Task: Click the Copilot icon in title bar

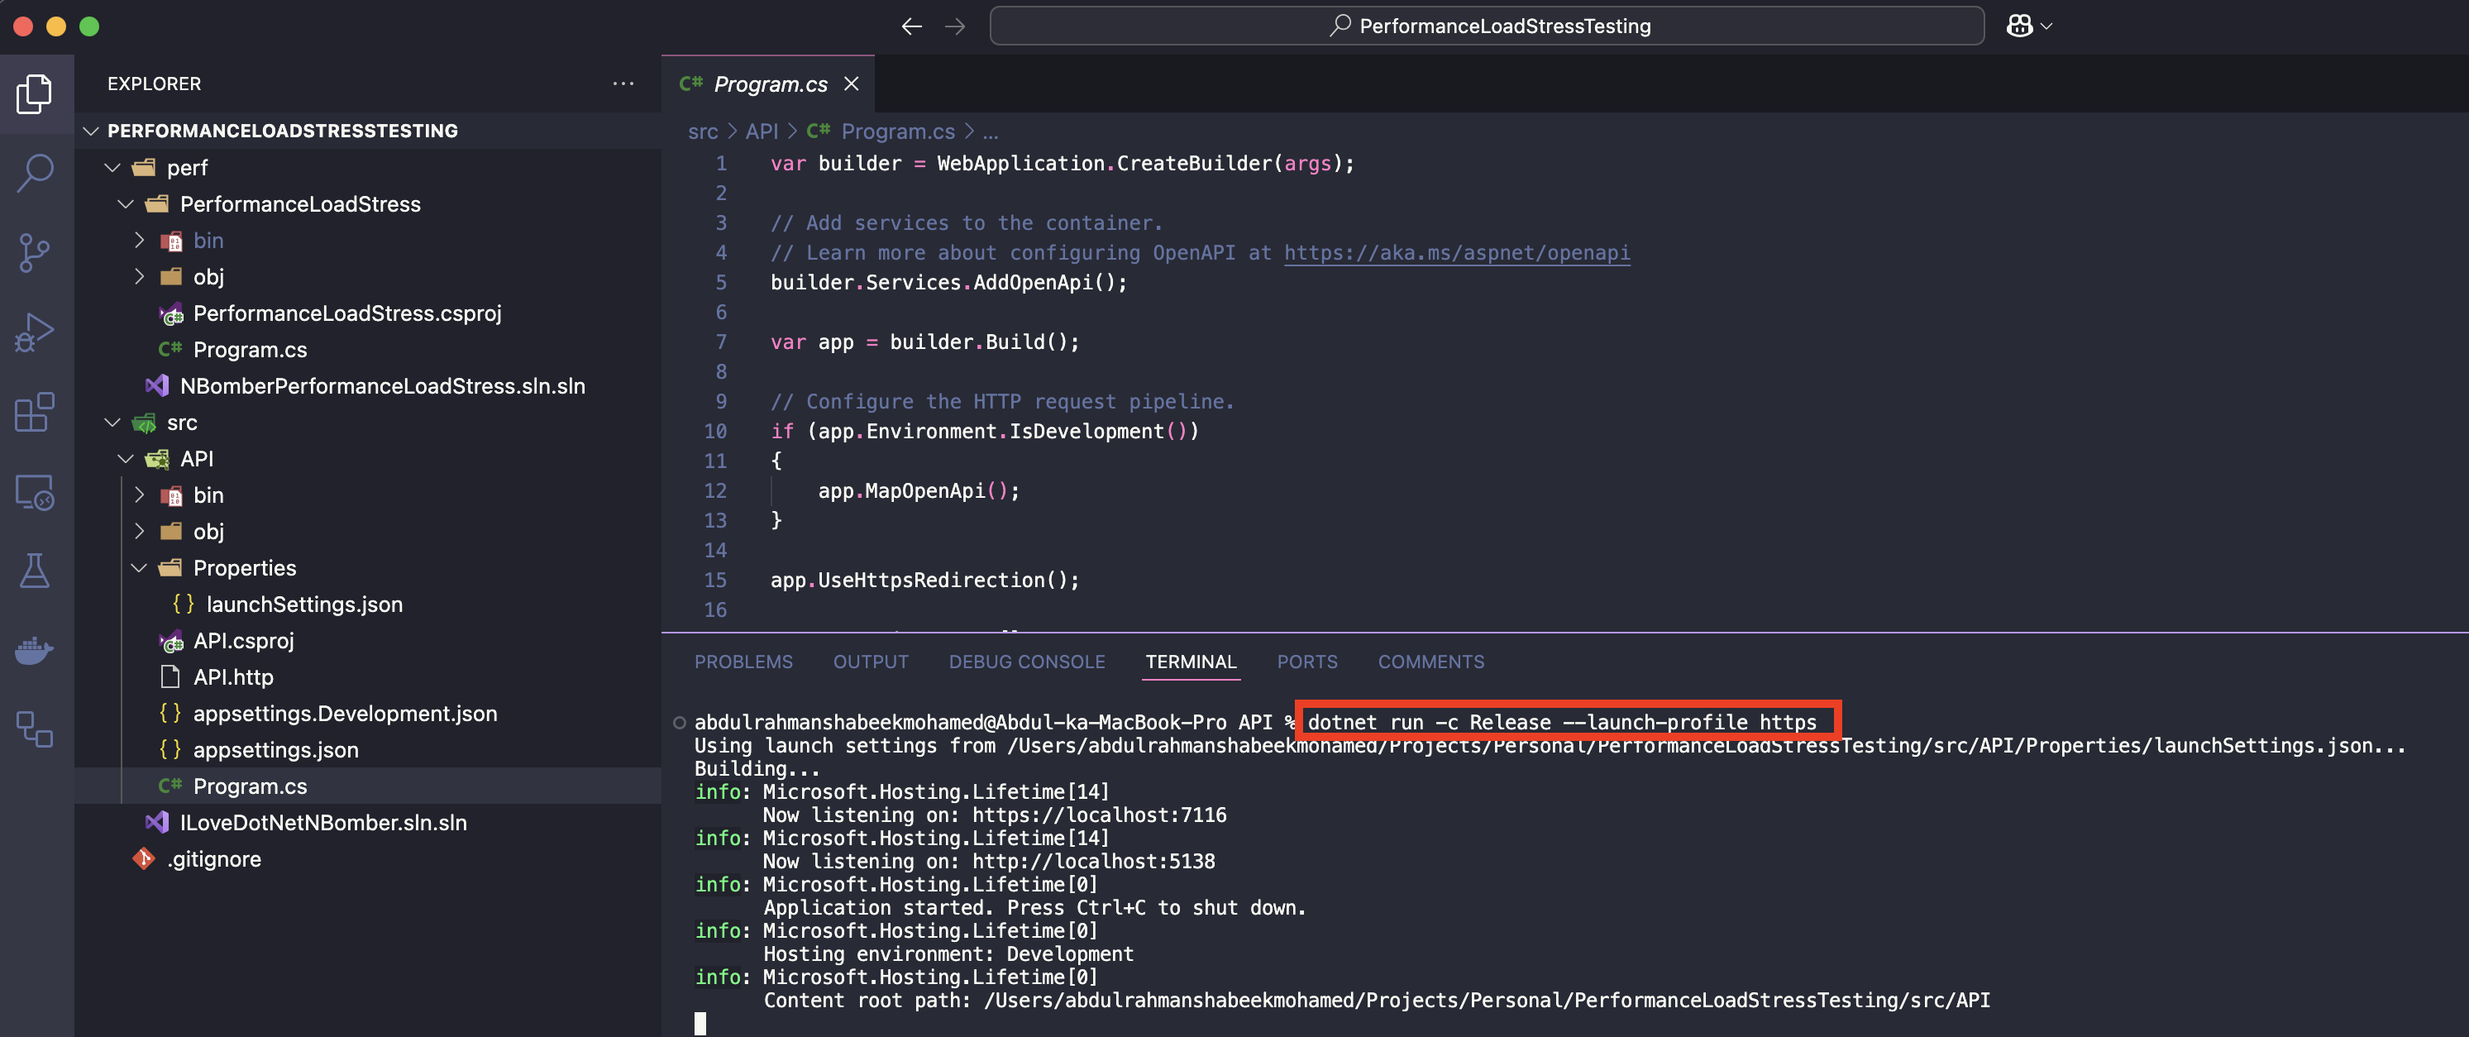Action: pos(2019,26)
